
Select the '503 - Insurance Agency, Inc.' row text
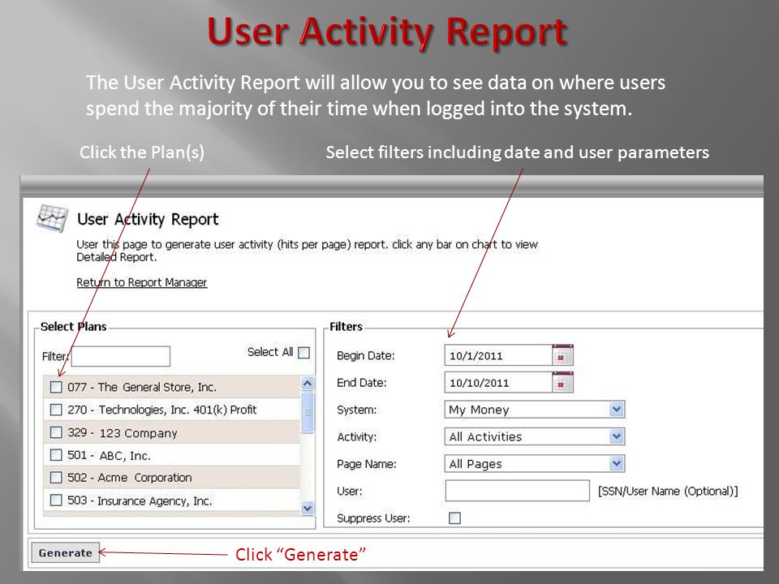pyautogui.click(x=140, y=500)
